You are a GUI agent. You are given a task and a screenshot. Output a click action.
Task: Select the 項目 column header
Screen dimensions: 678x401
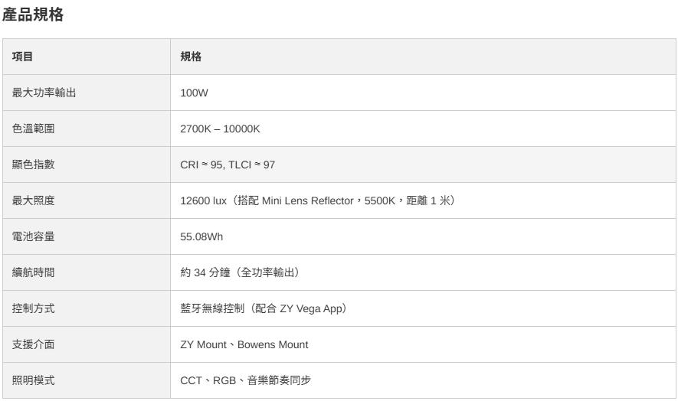(x=22, y=57)
